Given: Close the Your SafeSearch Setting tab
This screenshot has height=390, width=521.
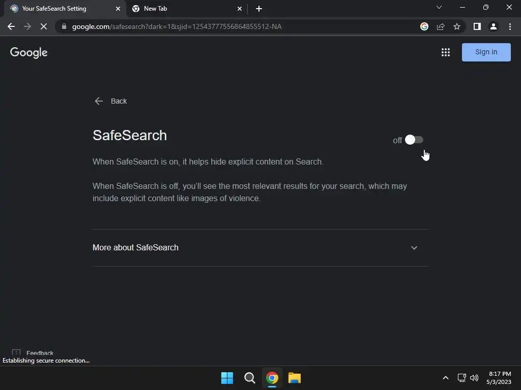Looking at the screenshot, I should point(118,9).
